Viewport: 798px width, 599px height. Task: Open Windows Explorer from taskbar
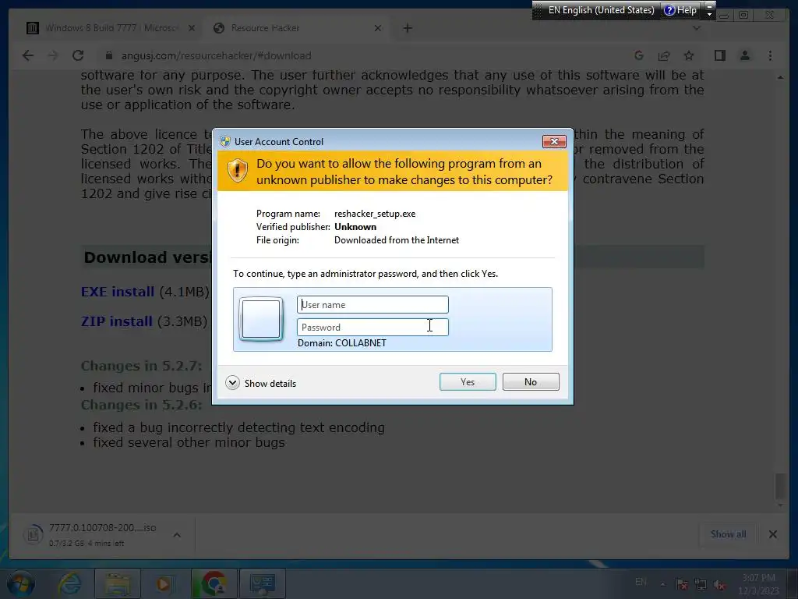tap(118, 583)
